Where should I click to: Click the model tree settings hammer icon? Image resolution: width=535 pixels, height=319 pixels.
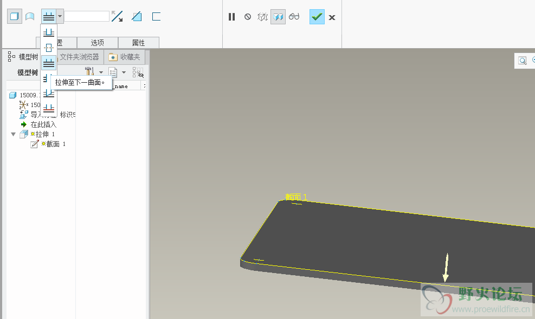[x=90, y=72]
